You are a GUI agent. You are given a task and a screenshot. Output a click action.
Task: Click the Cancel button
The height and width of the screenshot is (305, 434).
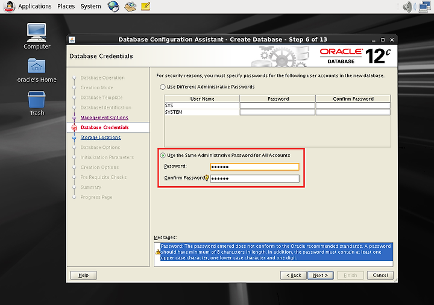click(380, 275)
